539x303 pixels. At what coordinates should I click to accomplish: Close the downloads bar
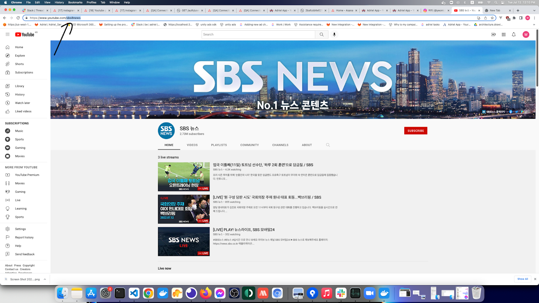tap(535, 279)
